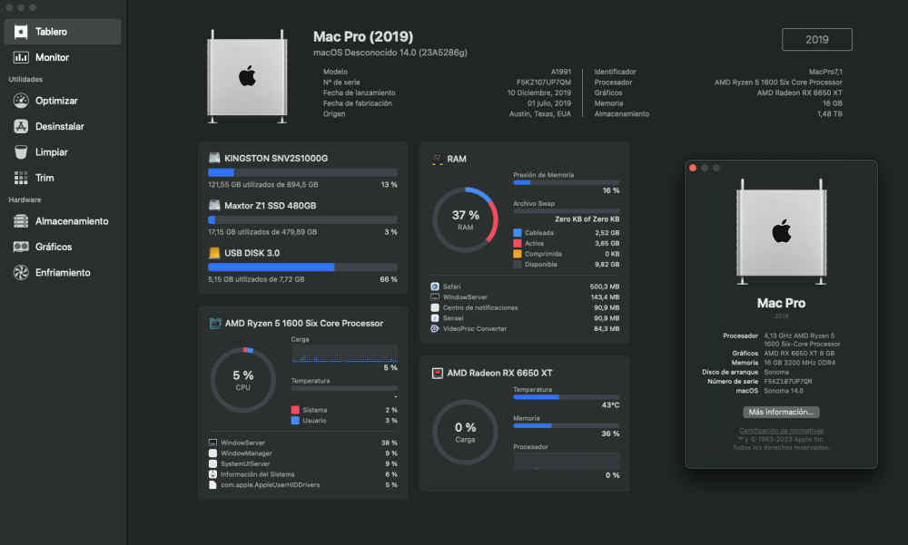
Task: Click the VideoProc Converter process icon
Action: coord(435,328)
